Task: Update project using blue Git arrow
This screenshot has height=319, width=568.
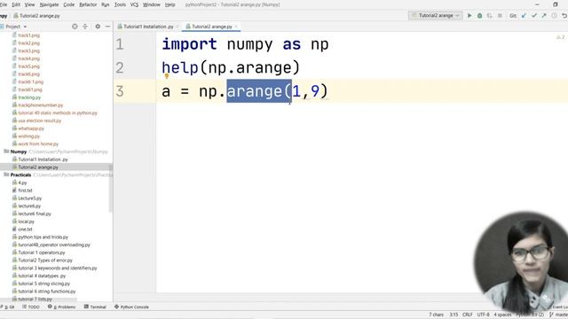Action: (x=524, y=16)
